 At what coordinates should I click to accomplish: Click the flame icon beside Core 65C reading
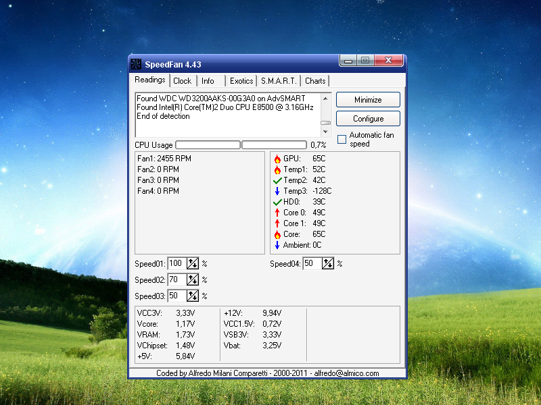[x=277, y=234]
